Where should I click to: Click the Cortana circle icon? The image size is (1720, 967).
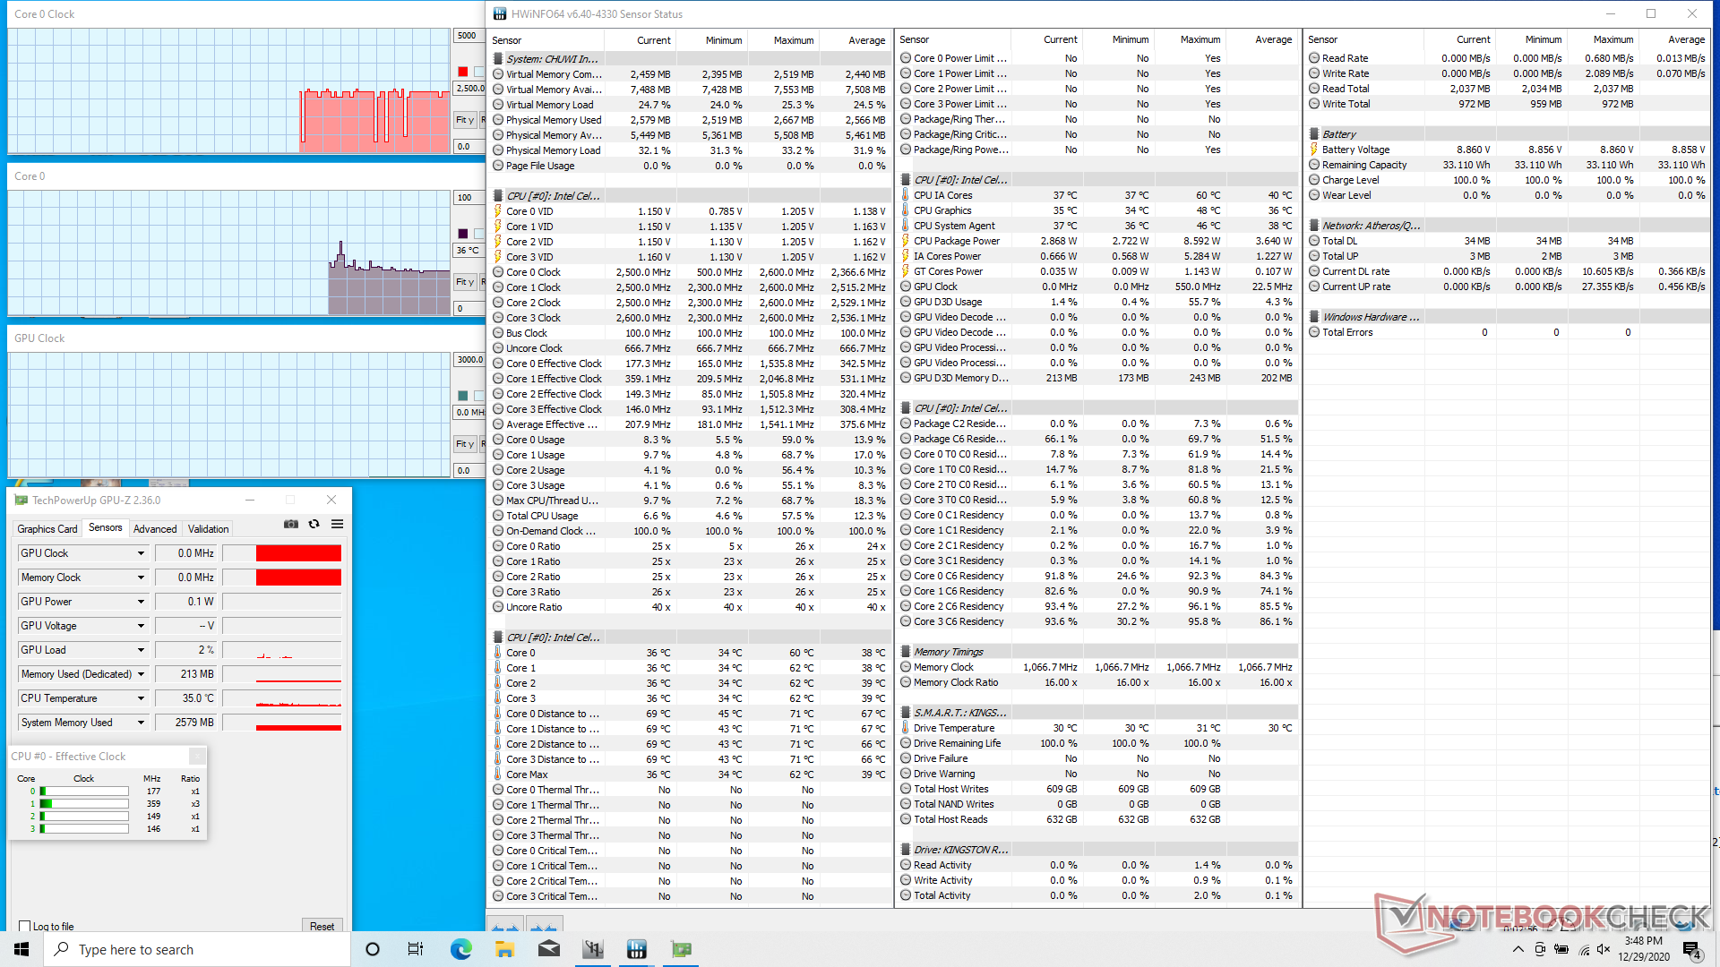point(373,949)
